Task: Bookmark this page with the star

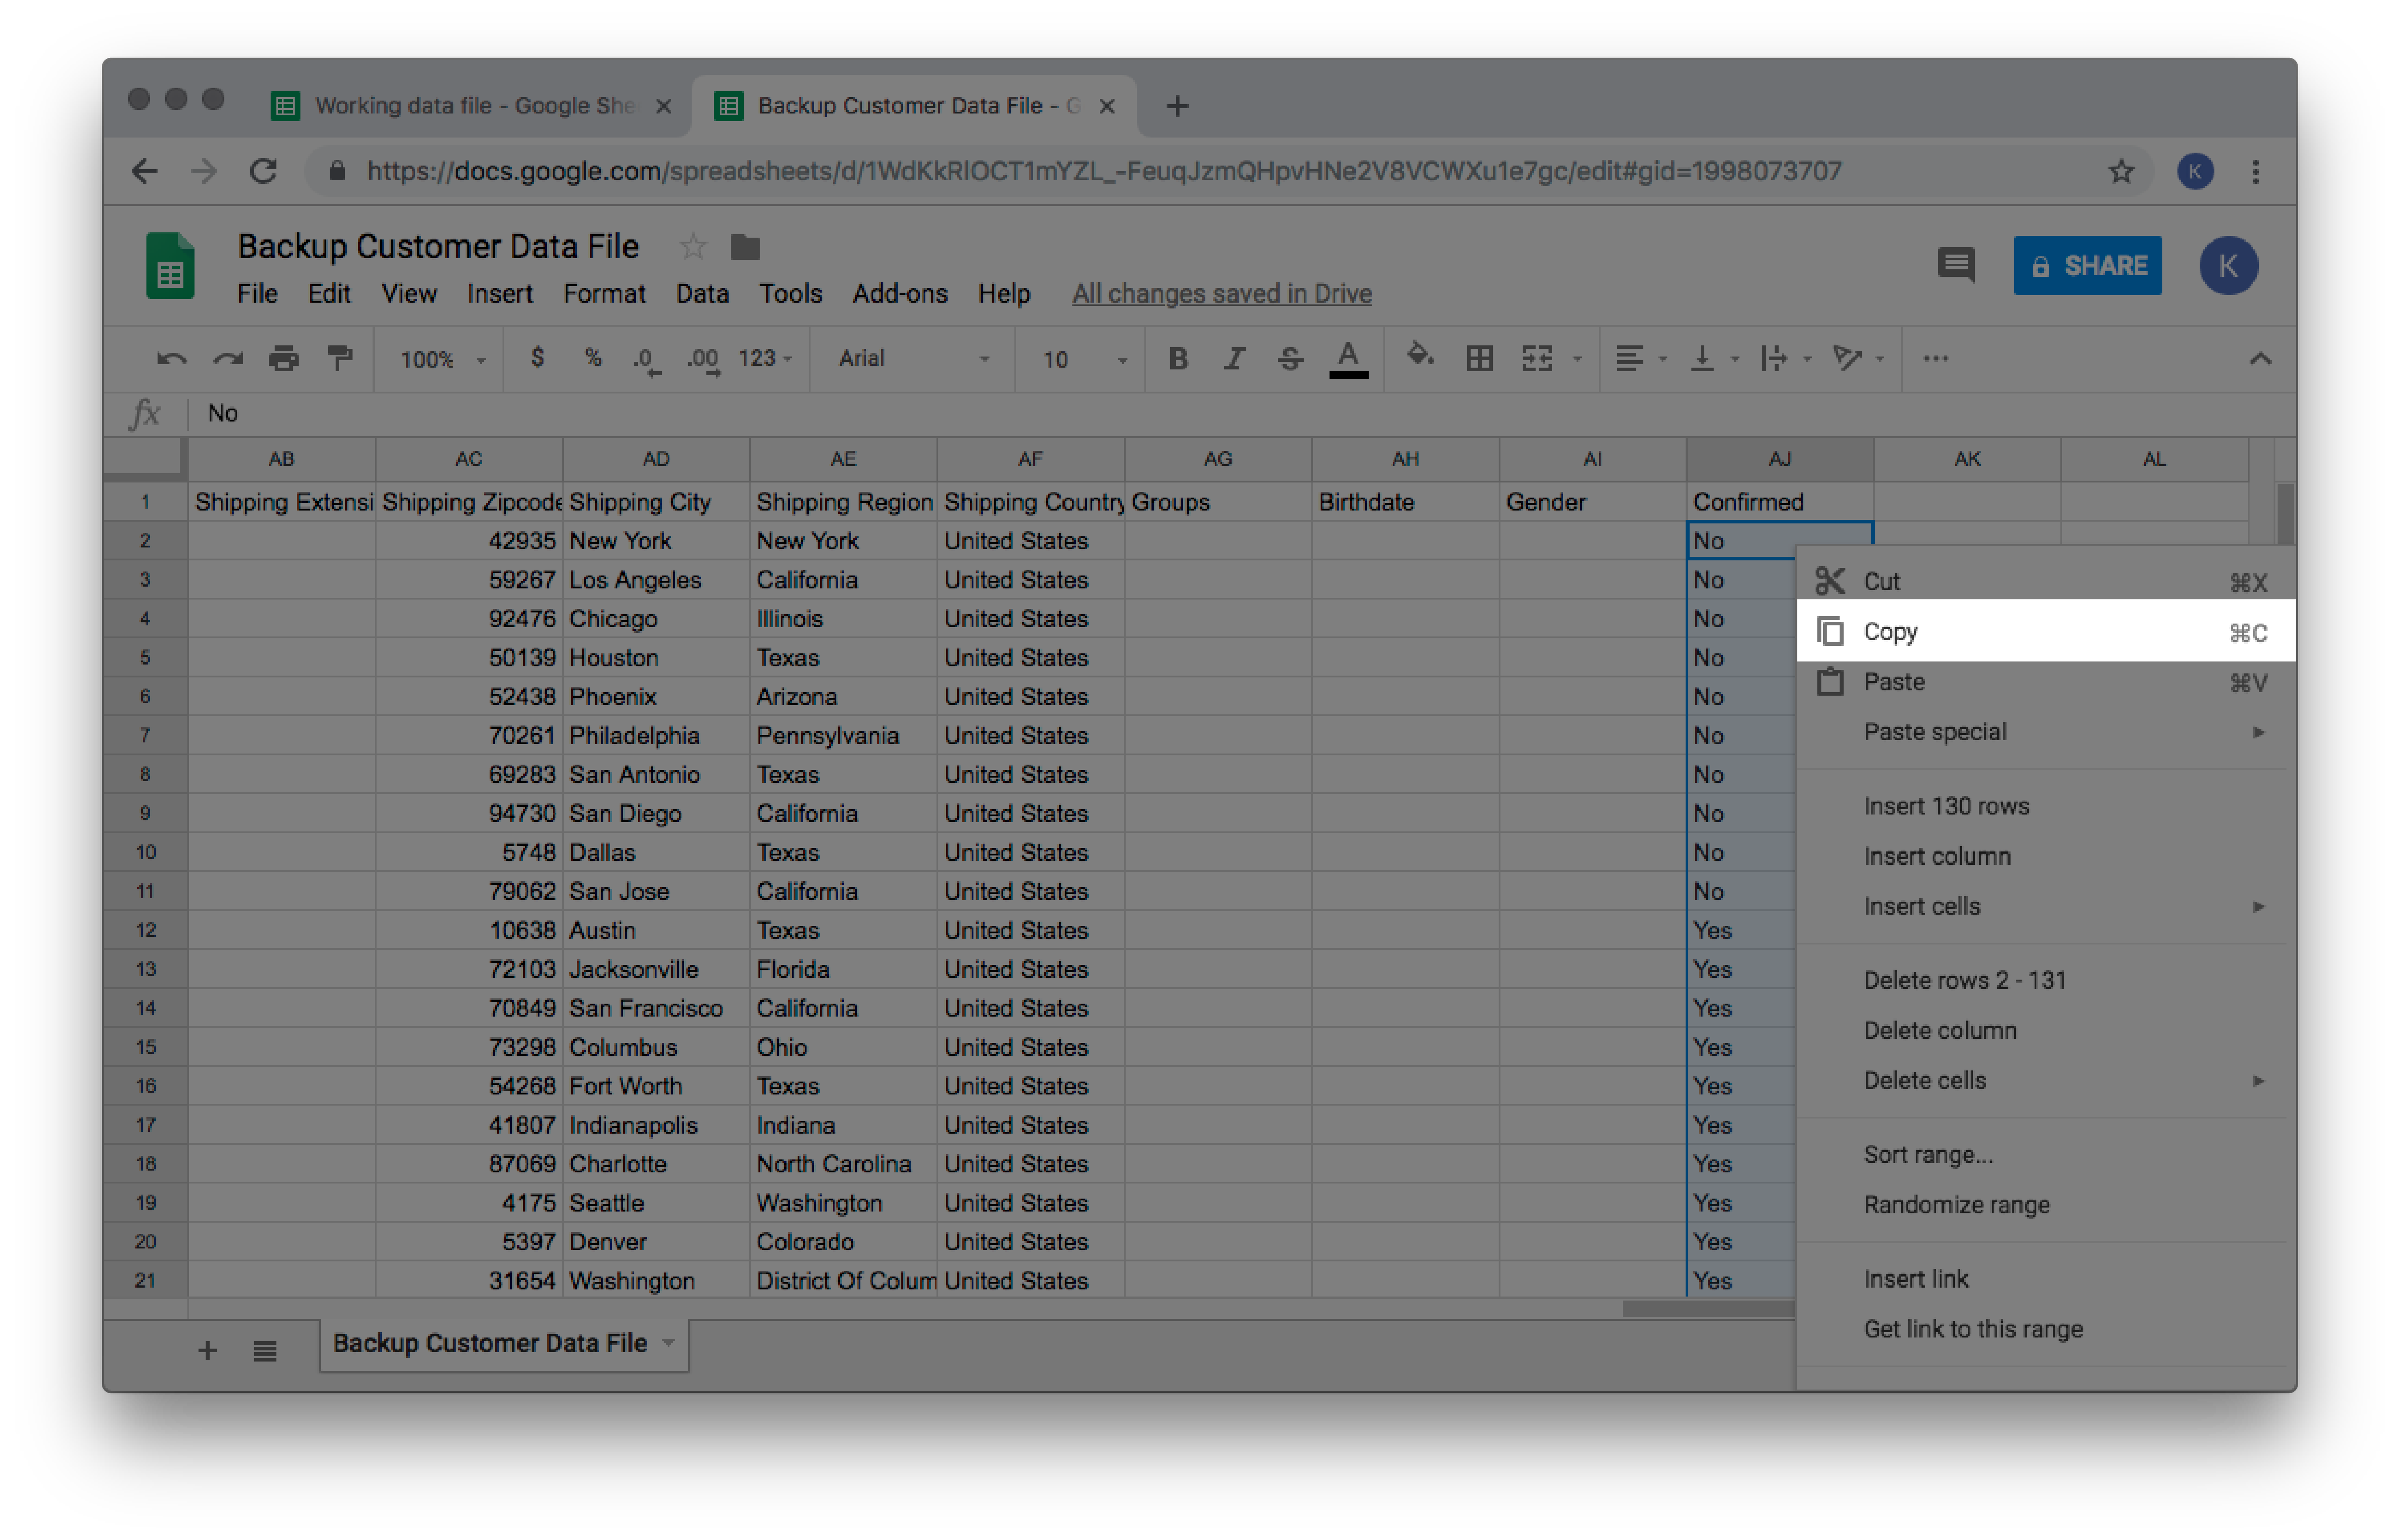Action: [x=2120, y=171]
